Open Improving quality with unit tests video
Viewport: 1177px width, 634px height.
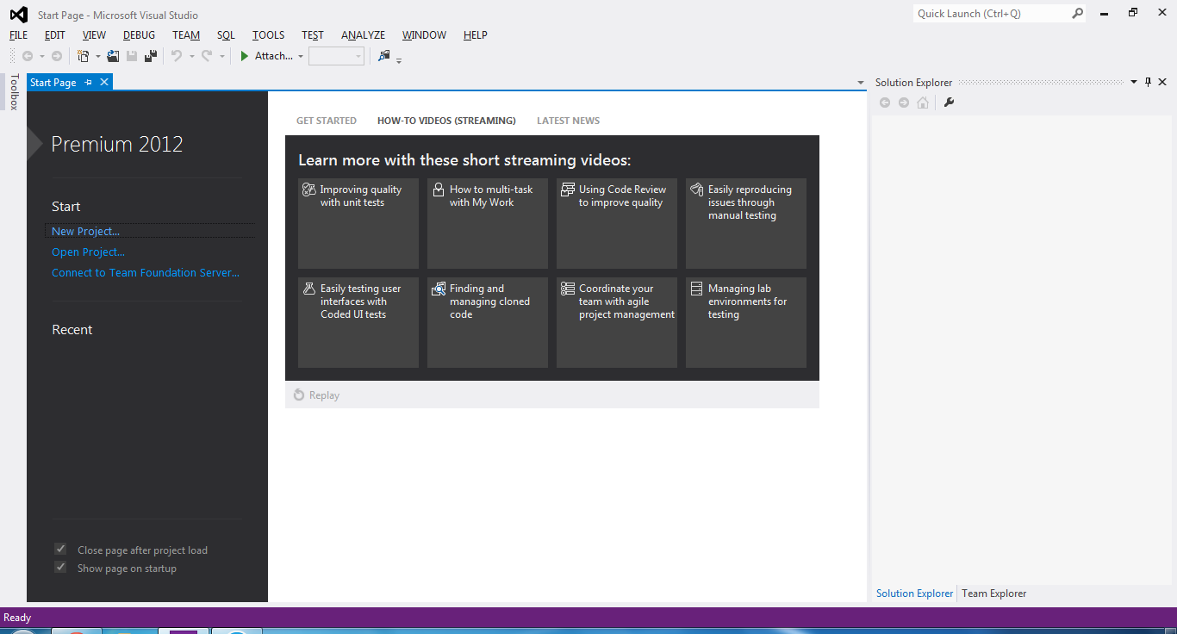[x=358, y=224]
